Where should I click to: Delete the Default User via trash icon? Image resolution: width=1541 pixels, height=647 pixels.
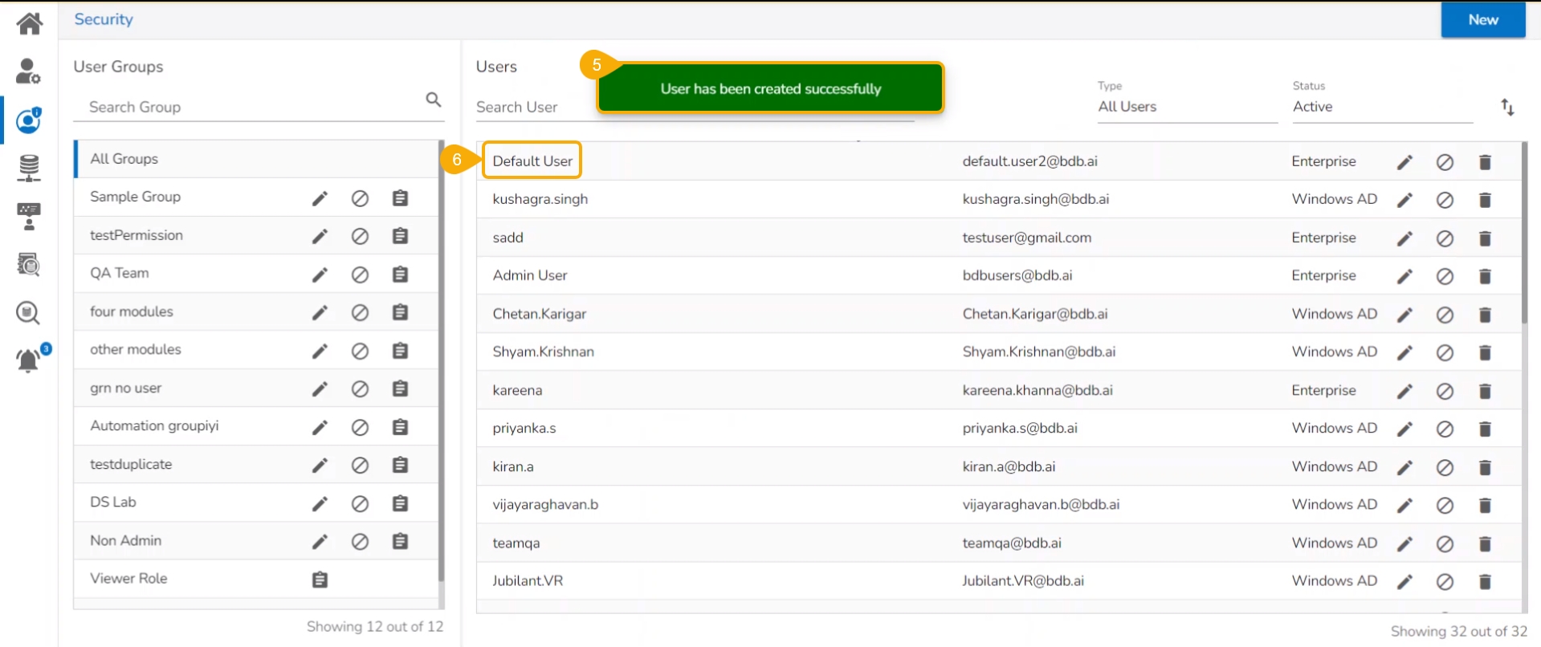click(x=1485, y=162)
